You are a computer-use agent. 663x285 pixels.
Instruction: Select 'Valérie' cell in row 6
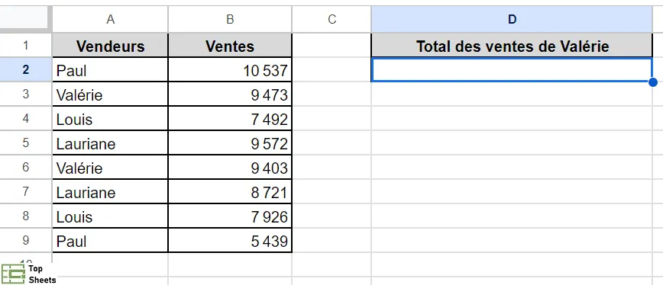point(110,168)
